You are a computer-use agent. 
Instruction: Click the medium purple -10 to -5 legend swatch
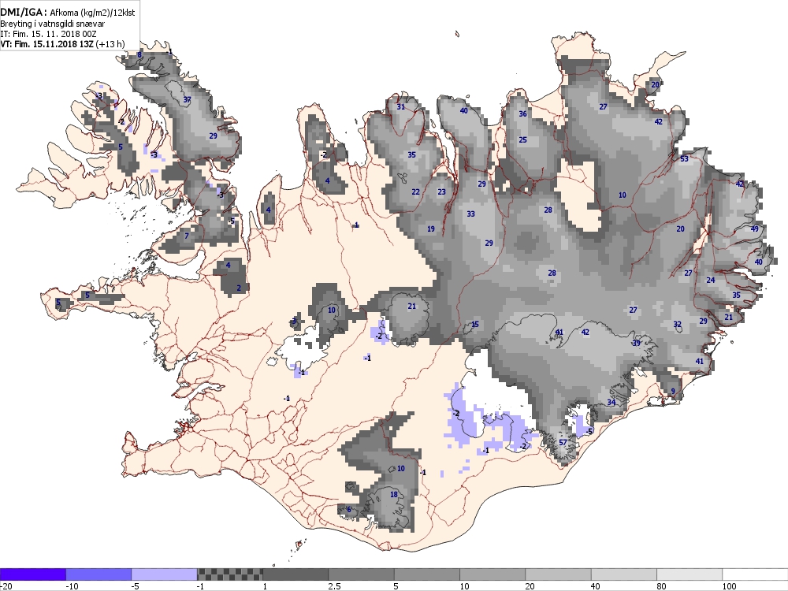click(98, 574)
